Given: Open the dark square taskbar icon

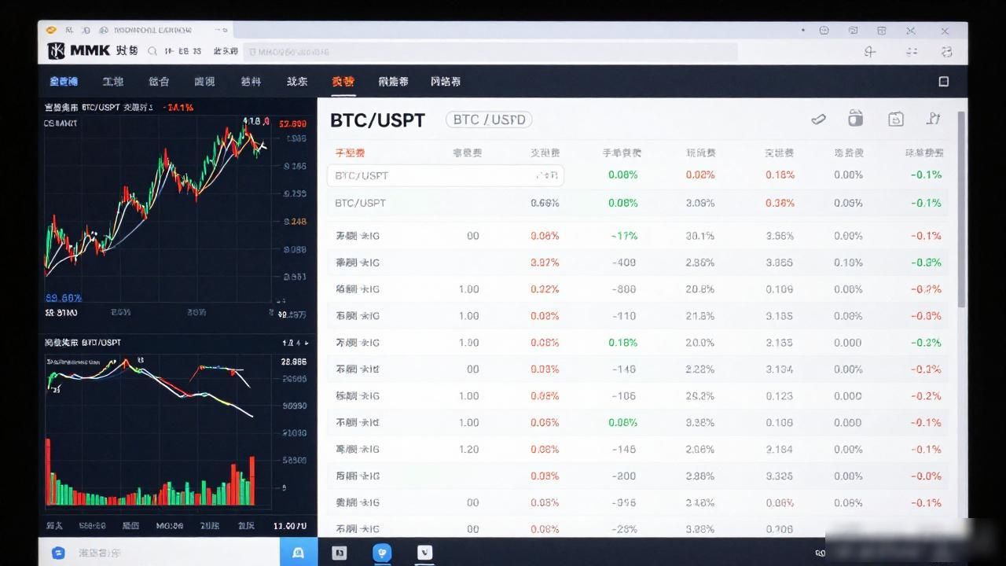Looking at the screenshot, I should [x=340, y=553].
